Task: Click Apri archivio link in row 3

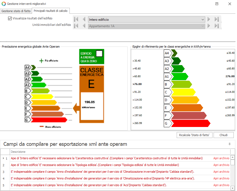Action: coord(221,172)
